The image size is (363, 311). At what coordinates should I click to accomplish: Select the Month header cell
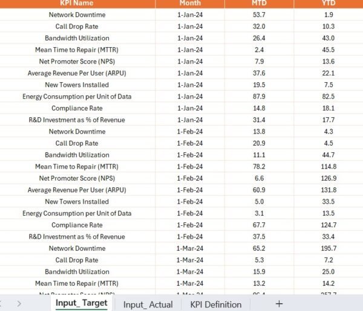(x=190, y=3)
